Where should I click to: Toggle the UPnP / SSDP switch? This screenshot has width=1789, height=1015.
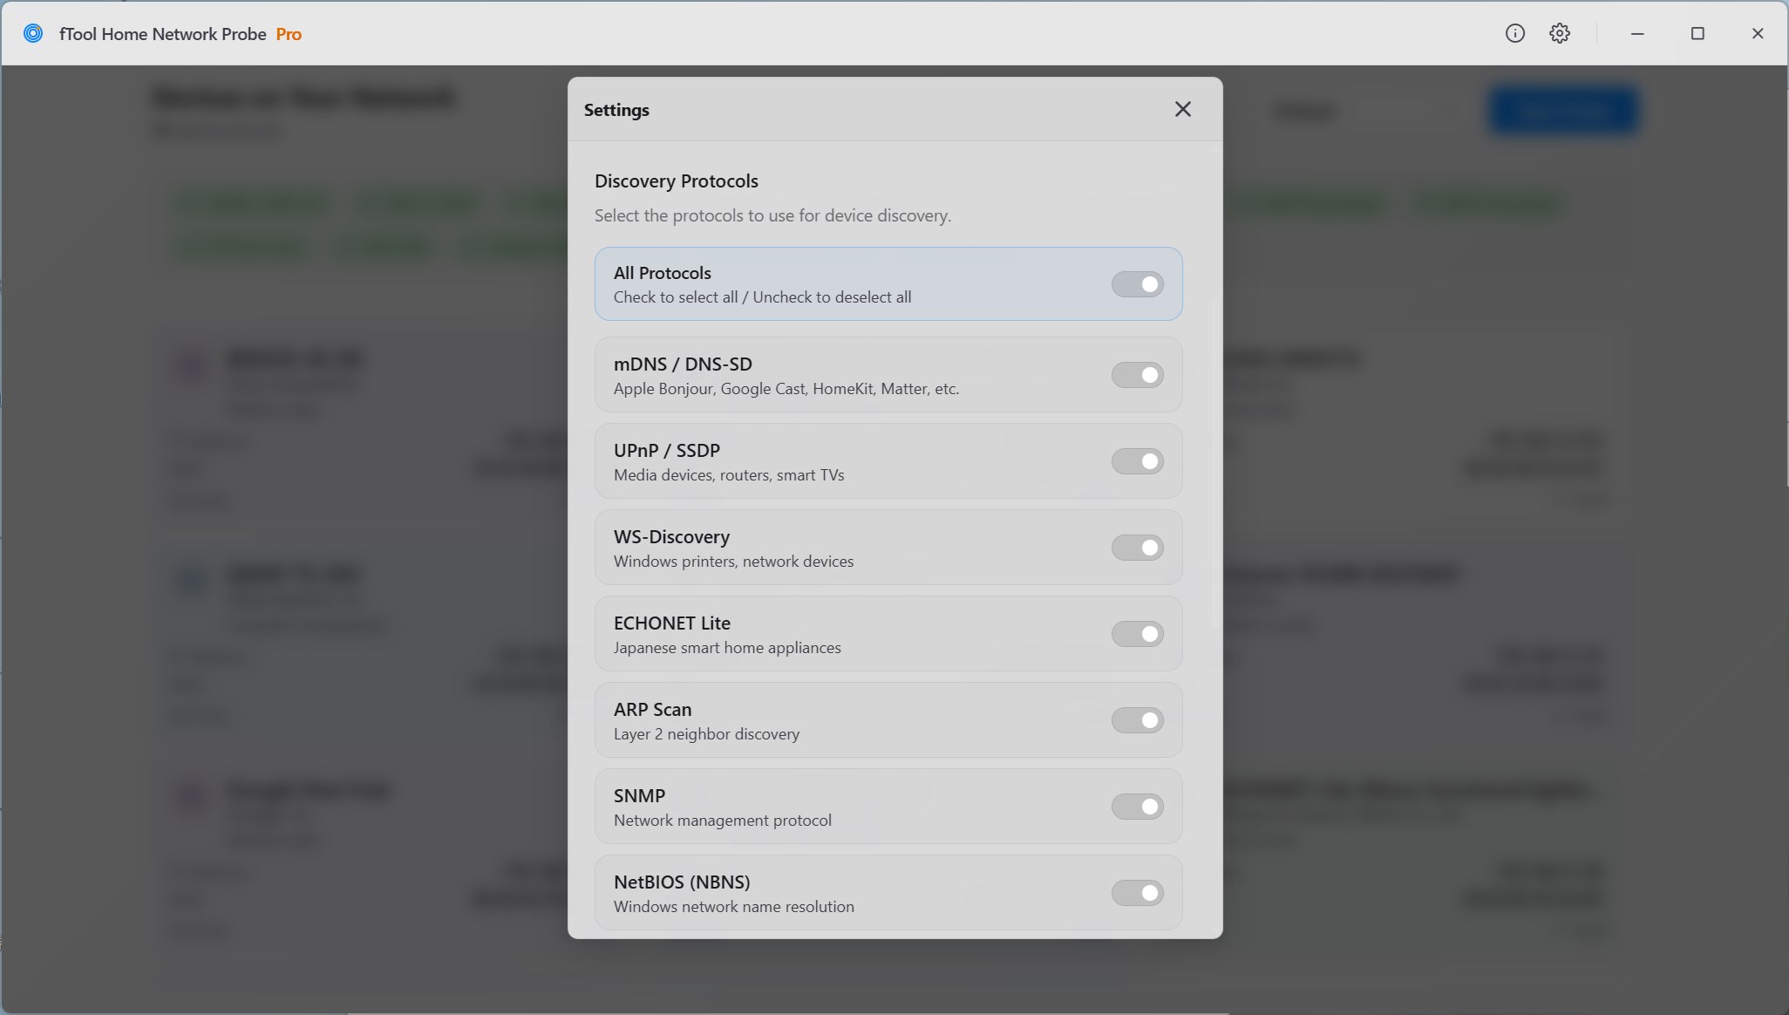[x=1137, y=461]
